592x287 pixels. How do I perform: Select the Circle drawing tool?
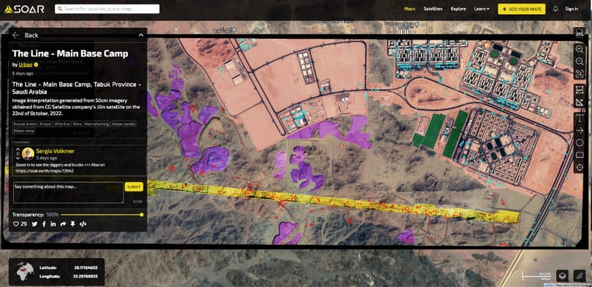coord(579,142)
